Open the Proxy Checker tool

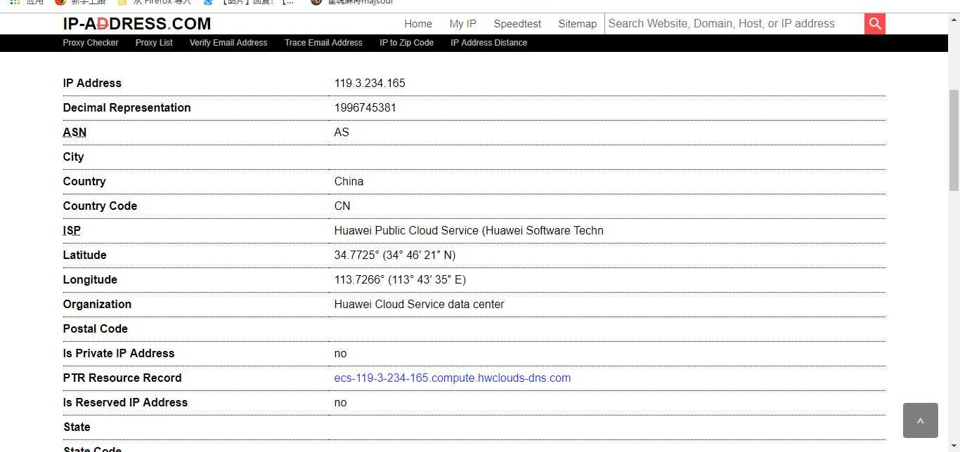pyautogui.click(x=91, y=43)
